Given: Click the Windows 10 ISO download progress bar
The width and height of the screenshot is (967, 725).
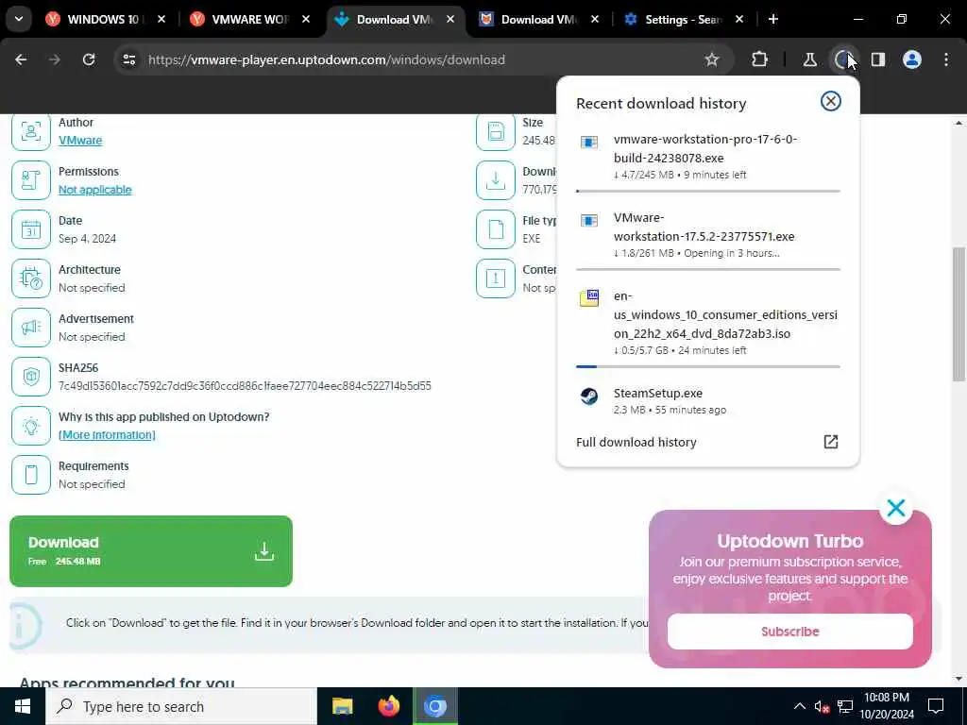Looking at the screenshot, I should coord(708,367).
